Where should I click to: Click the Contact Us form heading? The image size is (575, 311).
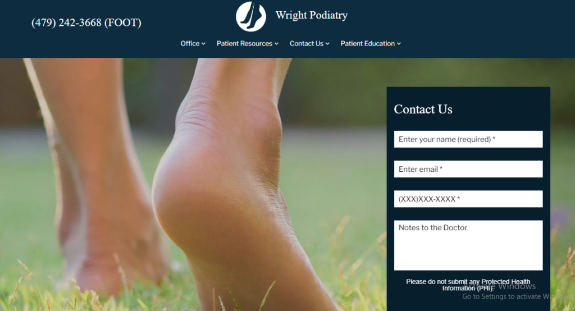[423, 109]
